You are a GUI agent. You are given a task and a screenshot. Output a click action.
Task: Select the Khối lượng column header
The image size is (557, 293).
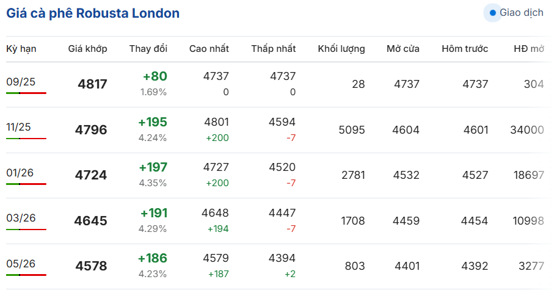(341, 49)
